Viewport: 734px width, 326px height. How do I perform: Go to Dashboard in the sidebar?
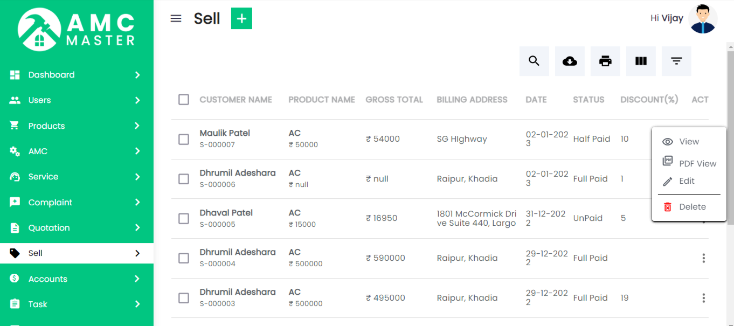(52, 75)
